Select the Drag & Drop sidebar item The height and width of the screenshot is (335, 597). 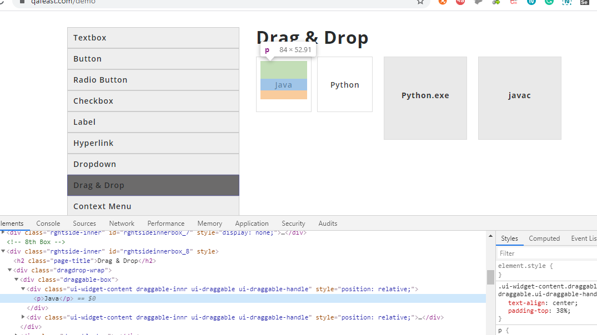pos(153,185)
